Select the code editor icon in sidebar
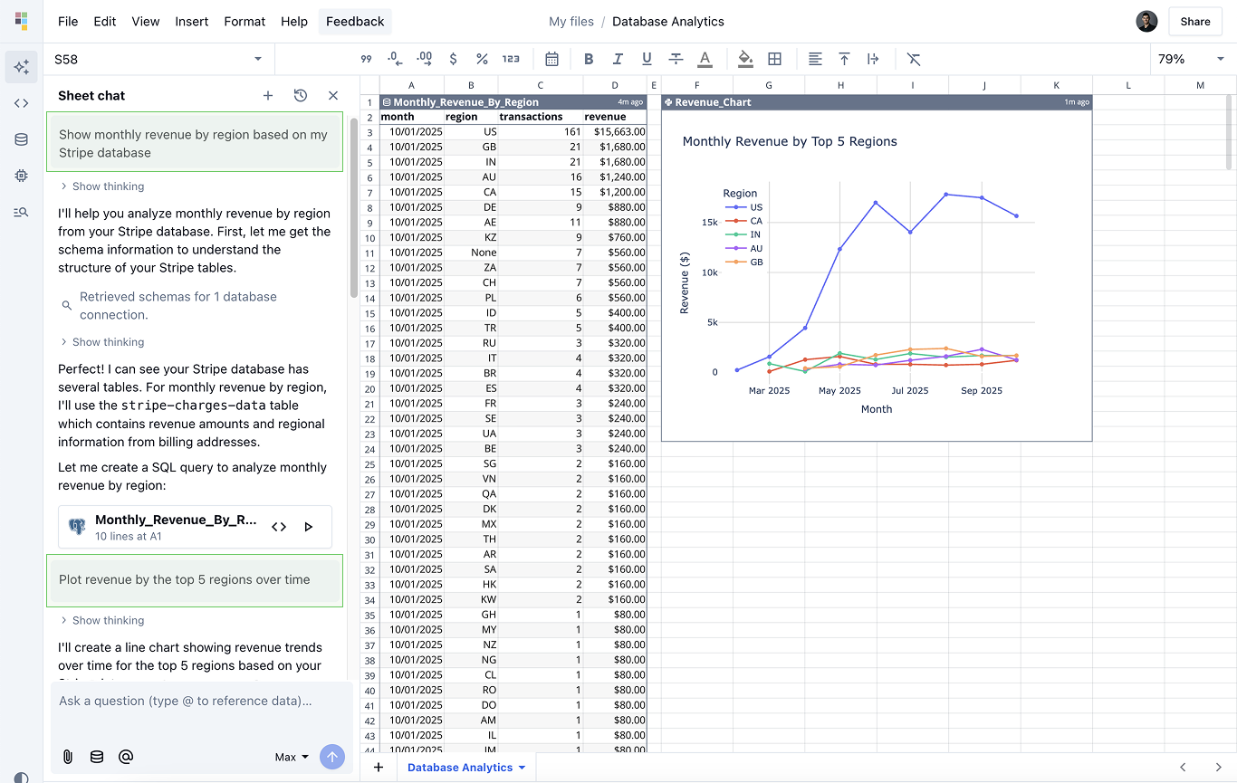1237x783 pixels. coord(21,102)
